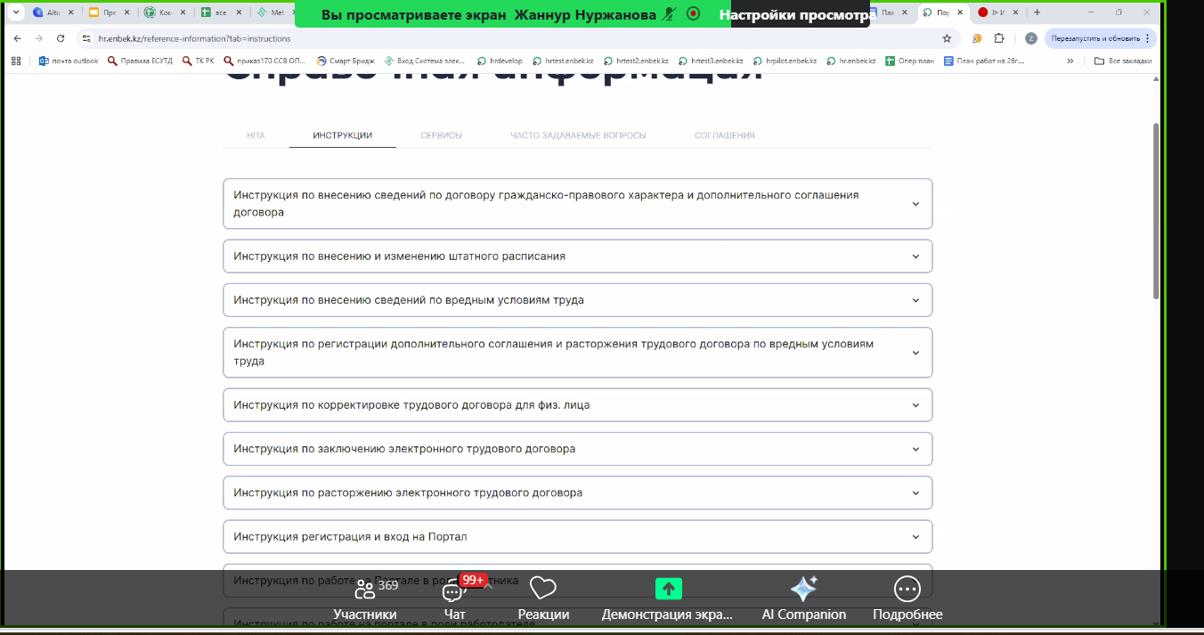The height and width of the screenshot is (635, 1204).
Task: Expand the гражданско-правового характера instruction chevron
Action: [915, 204]
